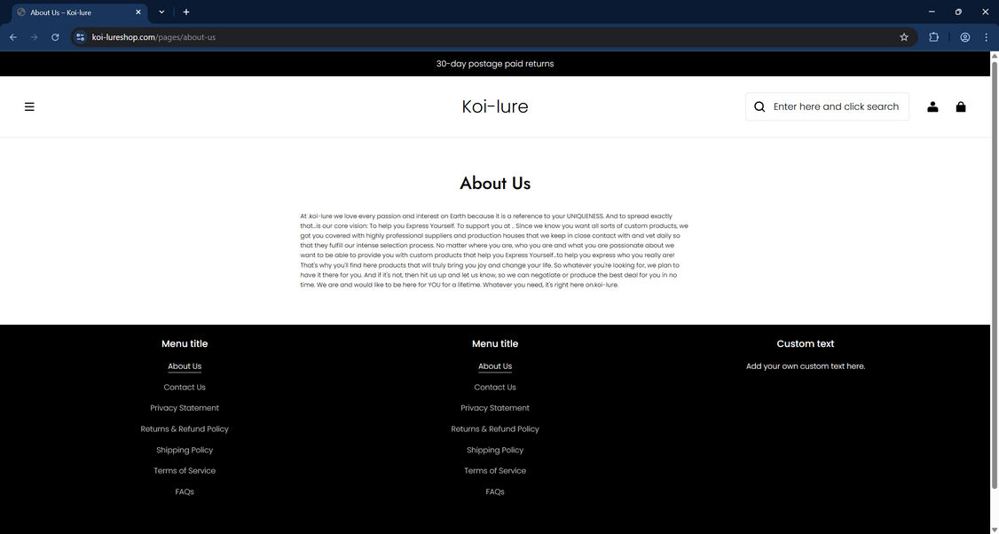Open Contact Us in the middle footer menu
999x534 pixels.
pyautogui.click(x=495, y=388)
